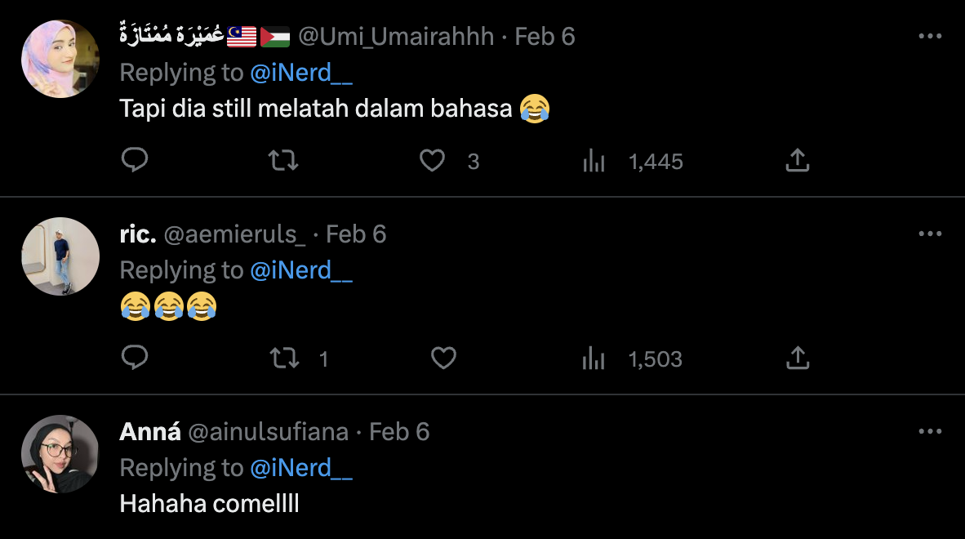This screenshot has height=539, width=965.
Task: Open @iNerd__ link in Umi_Umairahhh's reply
Action: (301, 73)
